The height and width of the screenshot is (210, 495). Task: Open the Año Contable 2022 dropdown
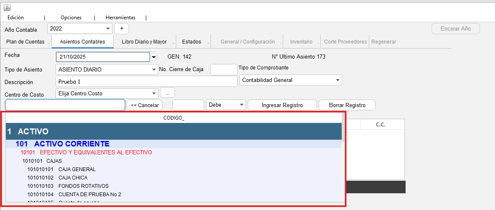pos(108,28)
